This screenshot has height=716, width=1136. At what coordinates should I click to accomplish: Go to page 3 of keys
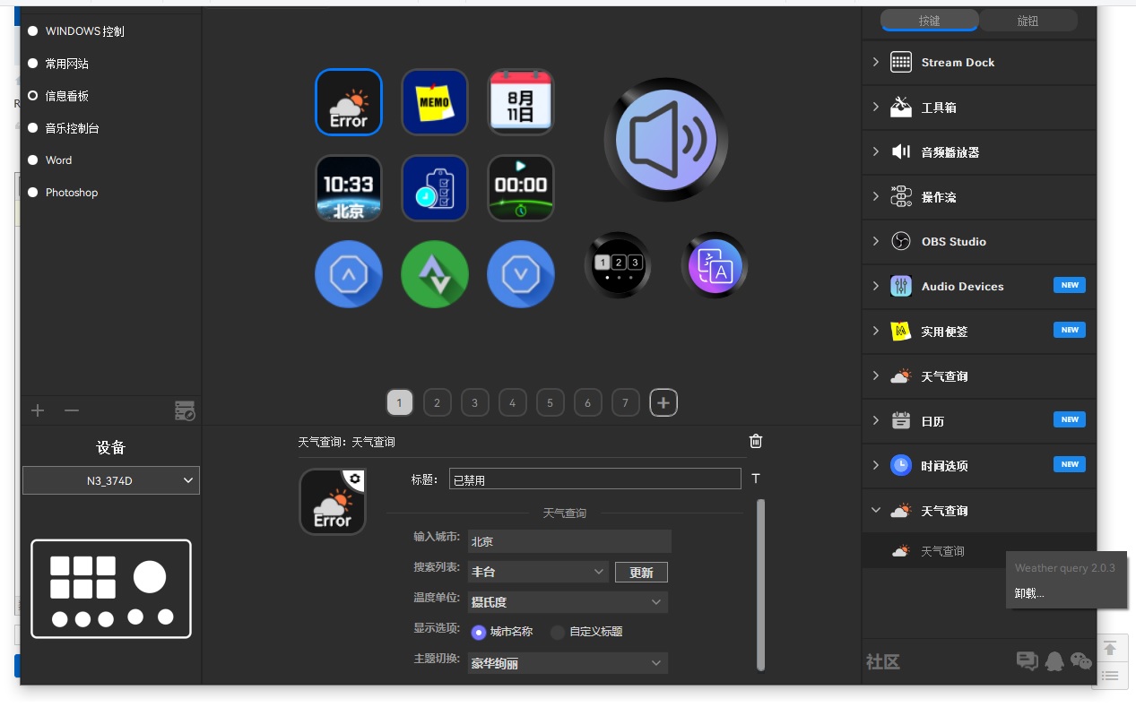(x=474, y=403)
